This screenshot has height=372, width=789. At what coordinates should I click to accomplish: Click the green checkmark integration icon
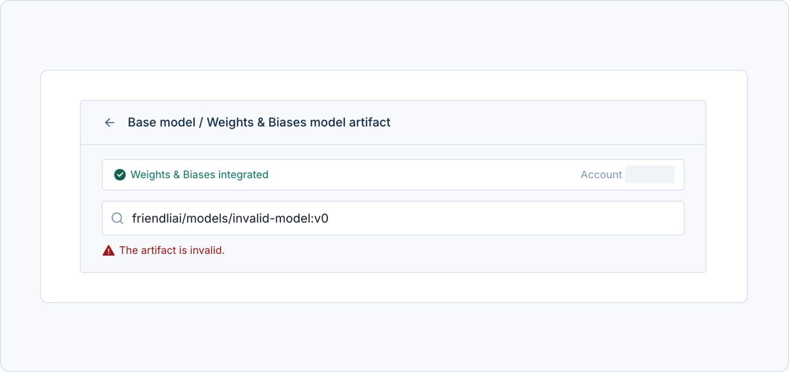pos(120,175)
